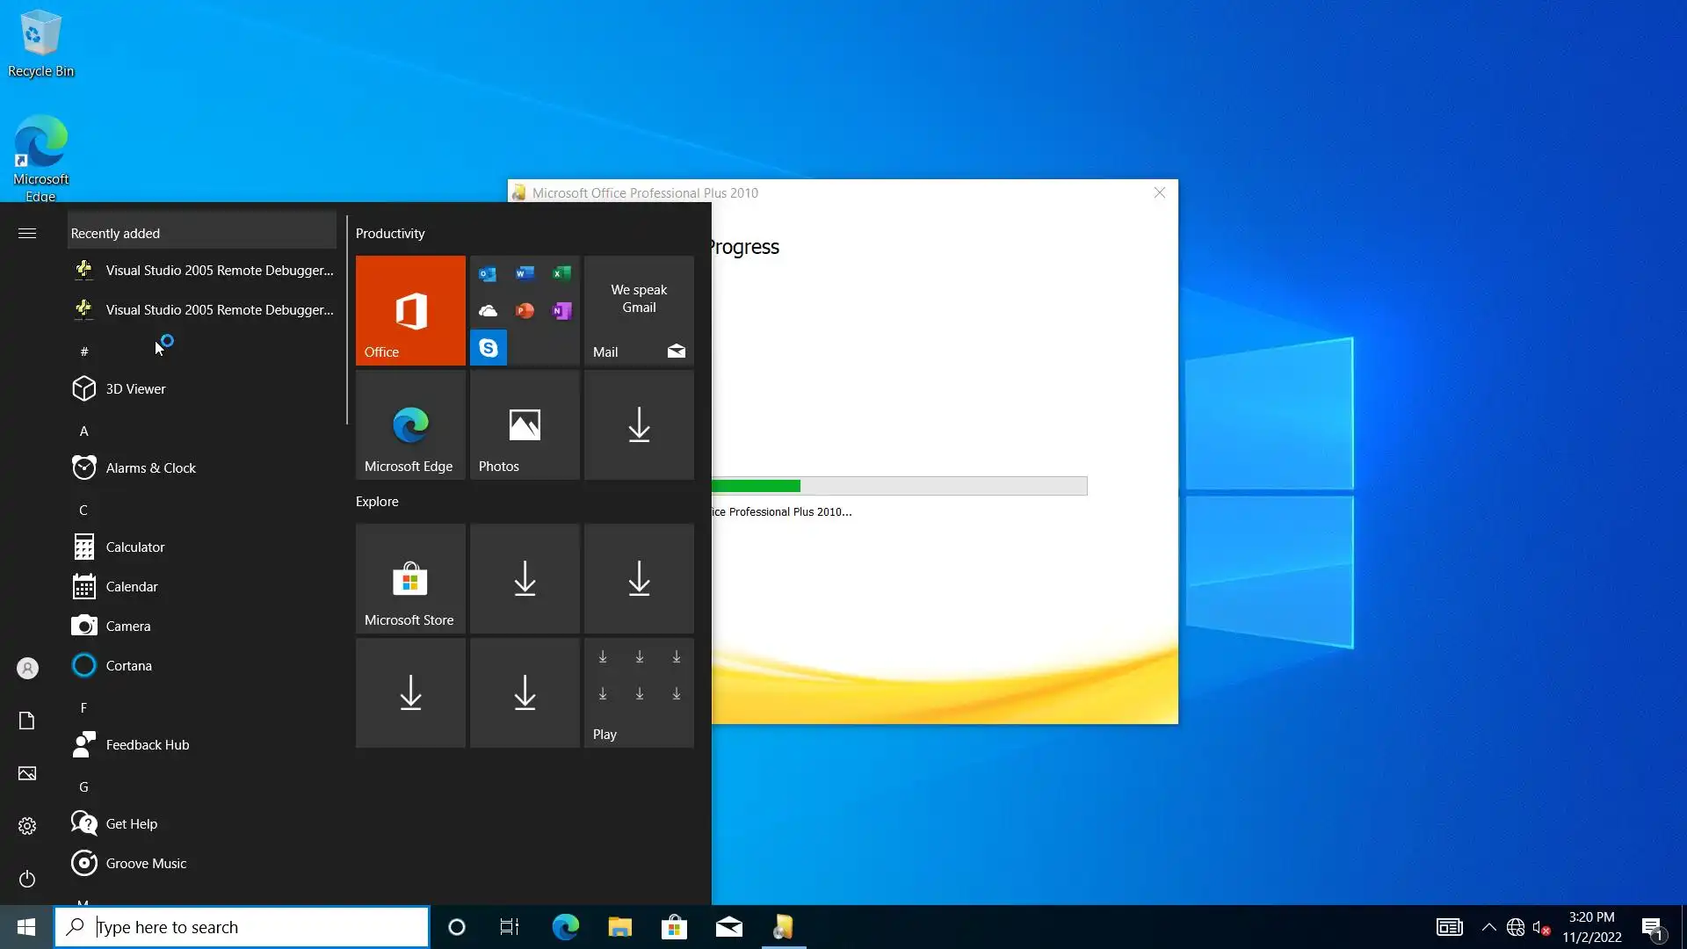Image resolution: width=1687 pixels, height=949 pixels.
Task: Open Feedback Hub from app list
Action: 147,744
